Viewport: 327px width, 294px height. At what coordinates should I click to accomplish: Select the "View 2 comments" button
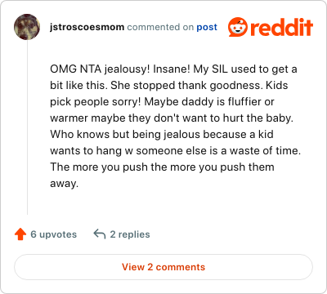coord(163,267)
